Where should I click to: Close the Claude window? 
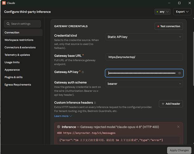(x=190, y=3)
